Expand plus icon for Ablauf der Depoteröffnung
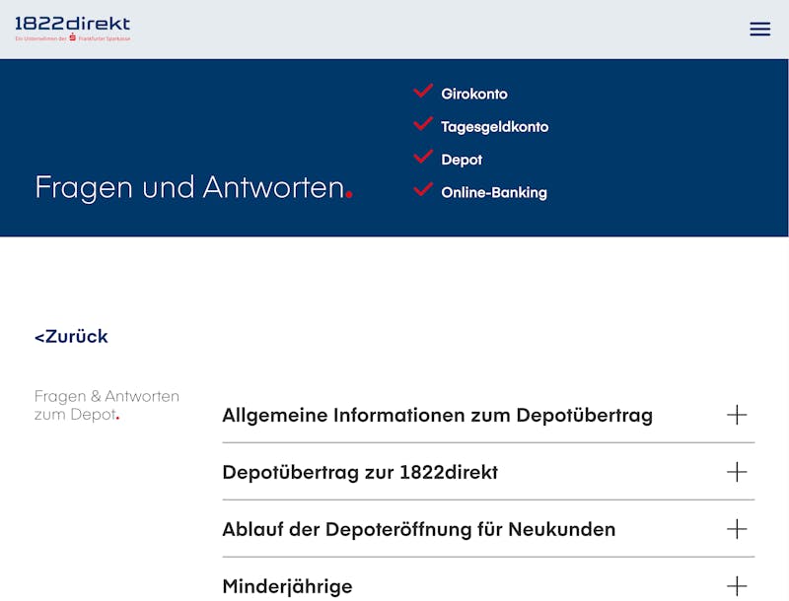This screenshot has height=601, width=789. (737, 529)
